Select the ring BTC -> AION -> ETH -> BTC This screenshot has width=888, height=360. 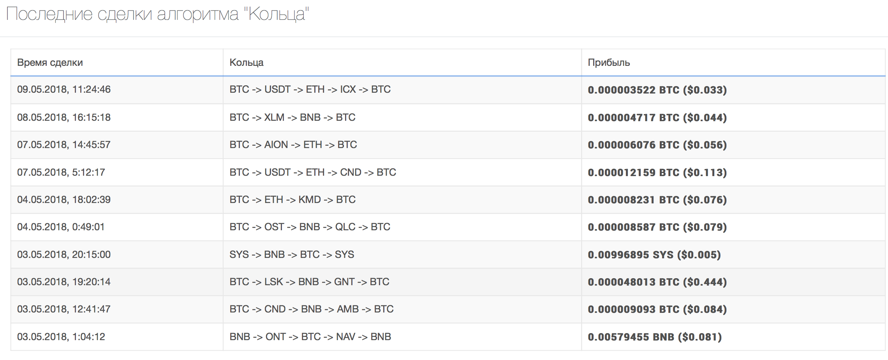293,145
